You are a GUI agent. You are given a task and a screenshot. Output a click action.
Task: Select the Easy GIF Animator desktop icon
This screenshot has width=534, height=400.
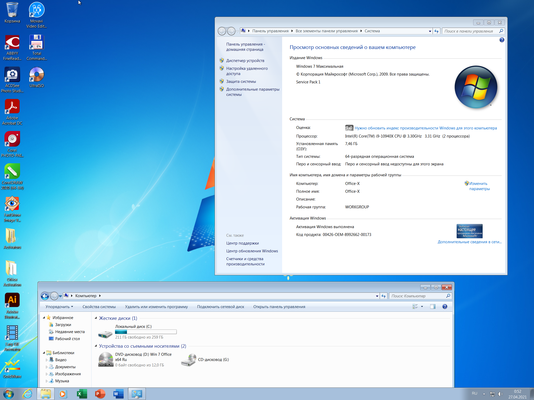(x=12, y=338)
